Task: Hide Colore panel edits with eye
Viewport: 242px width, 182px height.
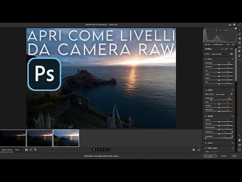Action: point(233,90)
